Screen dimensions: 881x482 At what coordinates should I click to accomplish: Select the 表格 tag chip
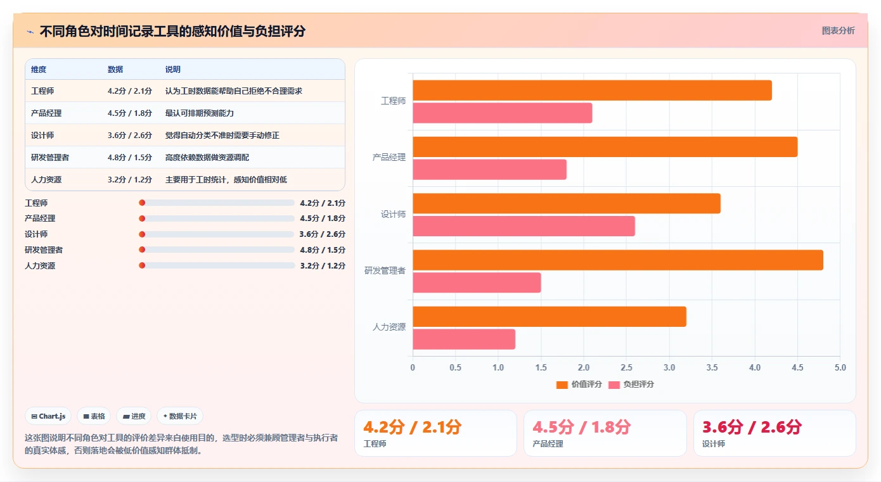click(x=94, y=416)
